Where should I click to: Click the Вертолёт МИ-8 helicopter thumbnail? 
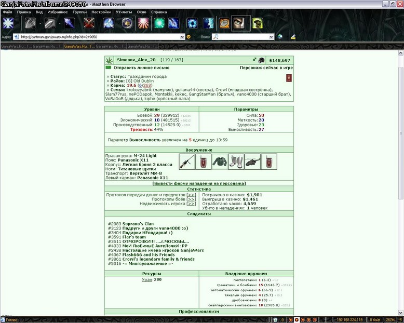(252, 161)
